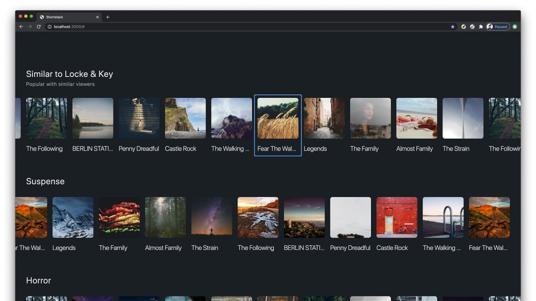Select BERLIN STATI... in Similar to Locke & Key

pos(93,125)
